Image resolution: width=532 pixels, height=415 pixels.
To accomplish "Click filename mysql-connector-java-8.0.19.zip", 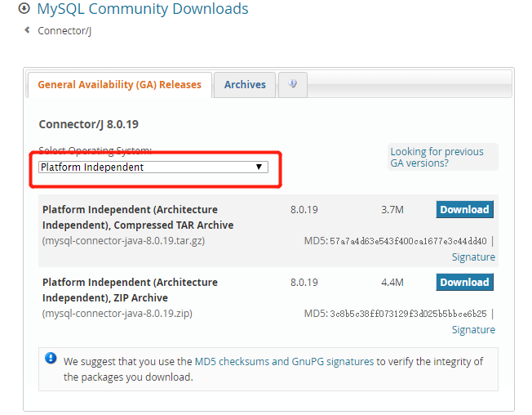I will pos(117,314).
